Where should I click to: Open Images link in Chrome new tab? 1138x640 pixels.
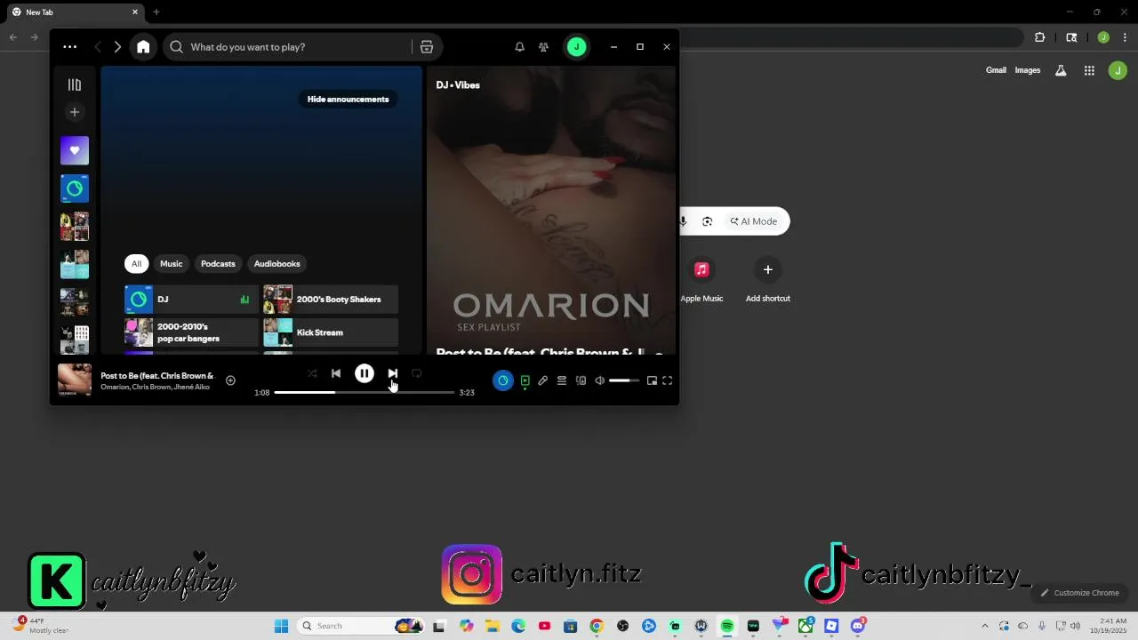click(x=1028, y=70)
